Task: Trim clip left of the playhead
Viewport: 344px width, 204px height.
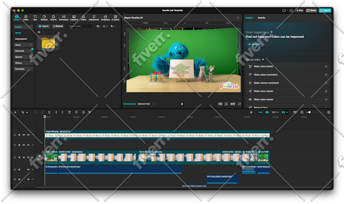Action: pos(56,112)
